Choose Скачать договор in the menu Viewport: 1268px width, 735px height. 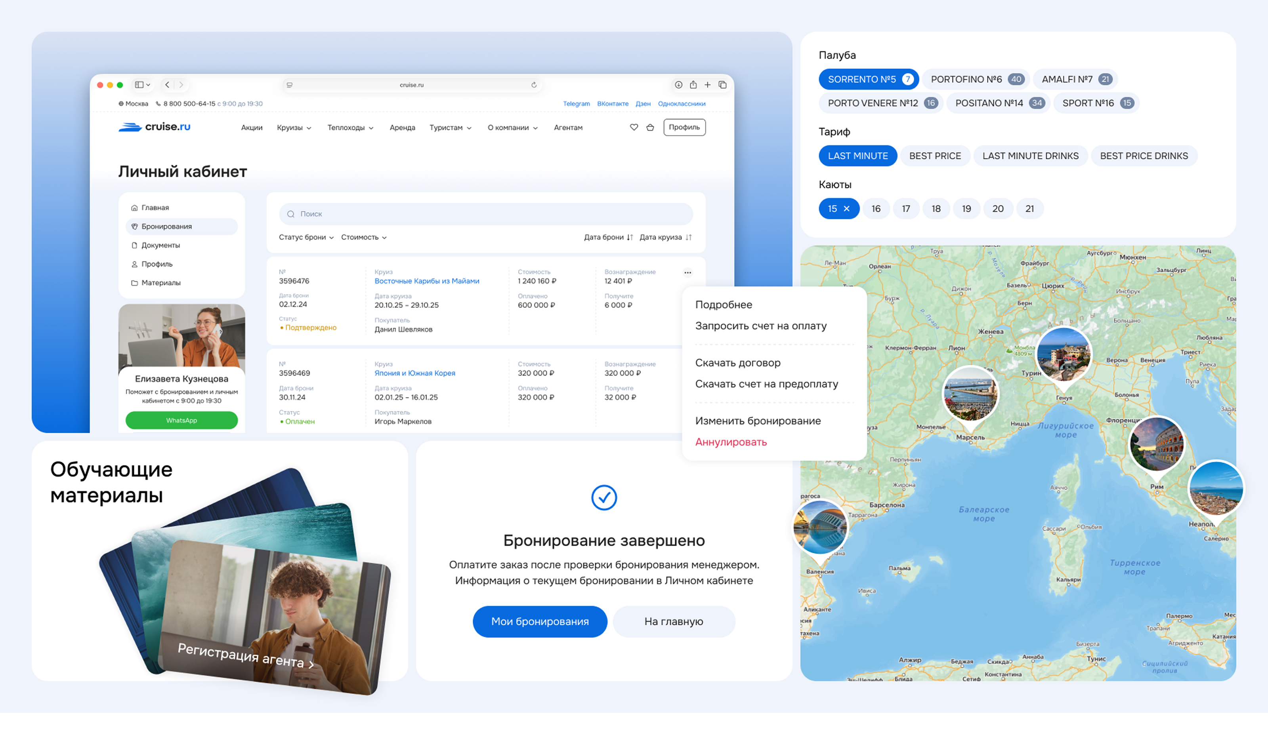click(x=738, y=363)
